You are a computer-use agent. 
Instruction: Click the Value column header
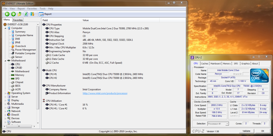tap(120, 20)
